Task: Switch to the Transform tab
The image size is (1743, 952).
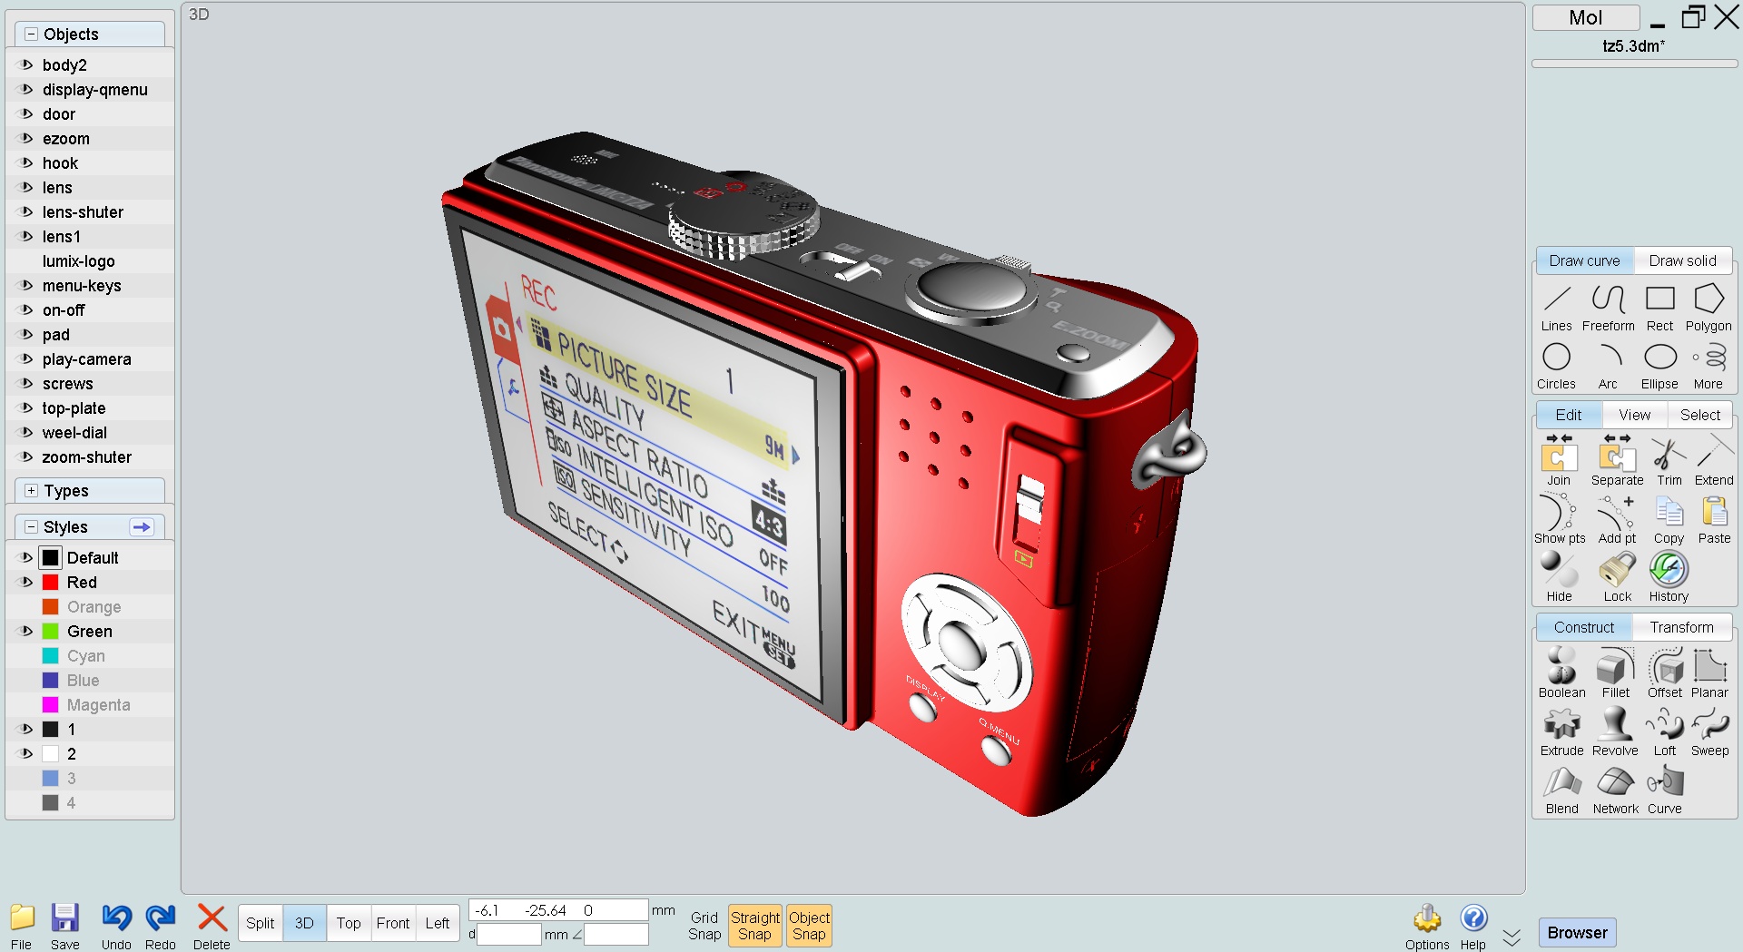Action: pyautogui.click(x=1681, y=627)
